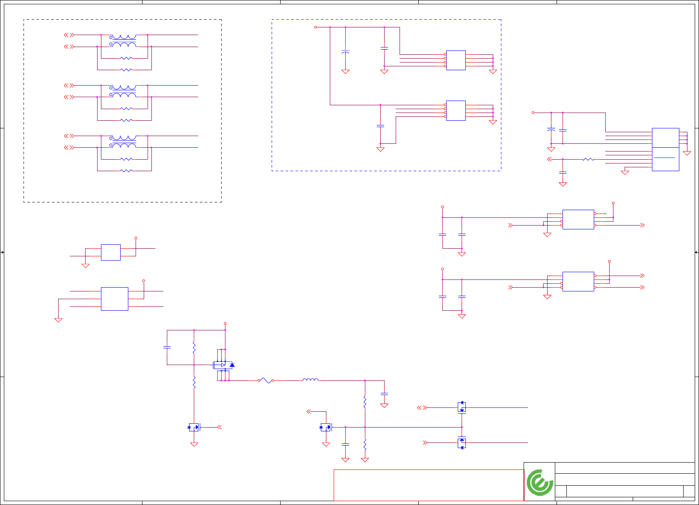Click input port feeding lower transistor switch
The width and height of the screenshot is (699, 505).
coord(425,443)
